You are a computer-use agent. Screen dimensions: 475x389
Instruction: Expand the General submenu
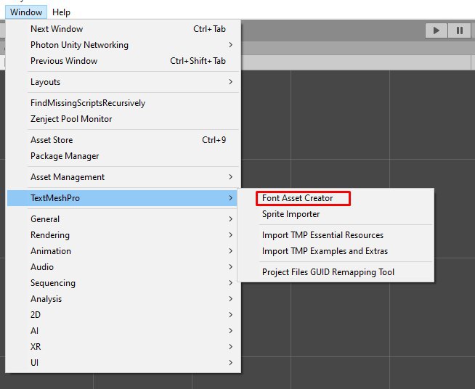click(123, 219)
